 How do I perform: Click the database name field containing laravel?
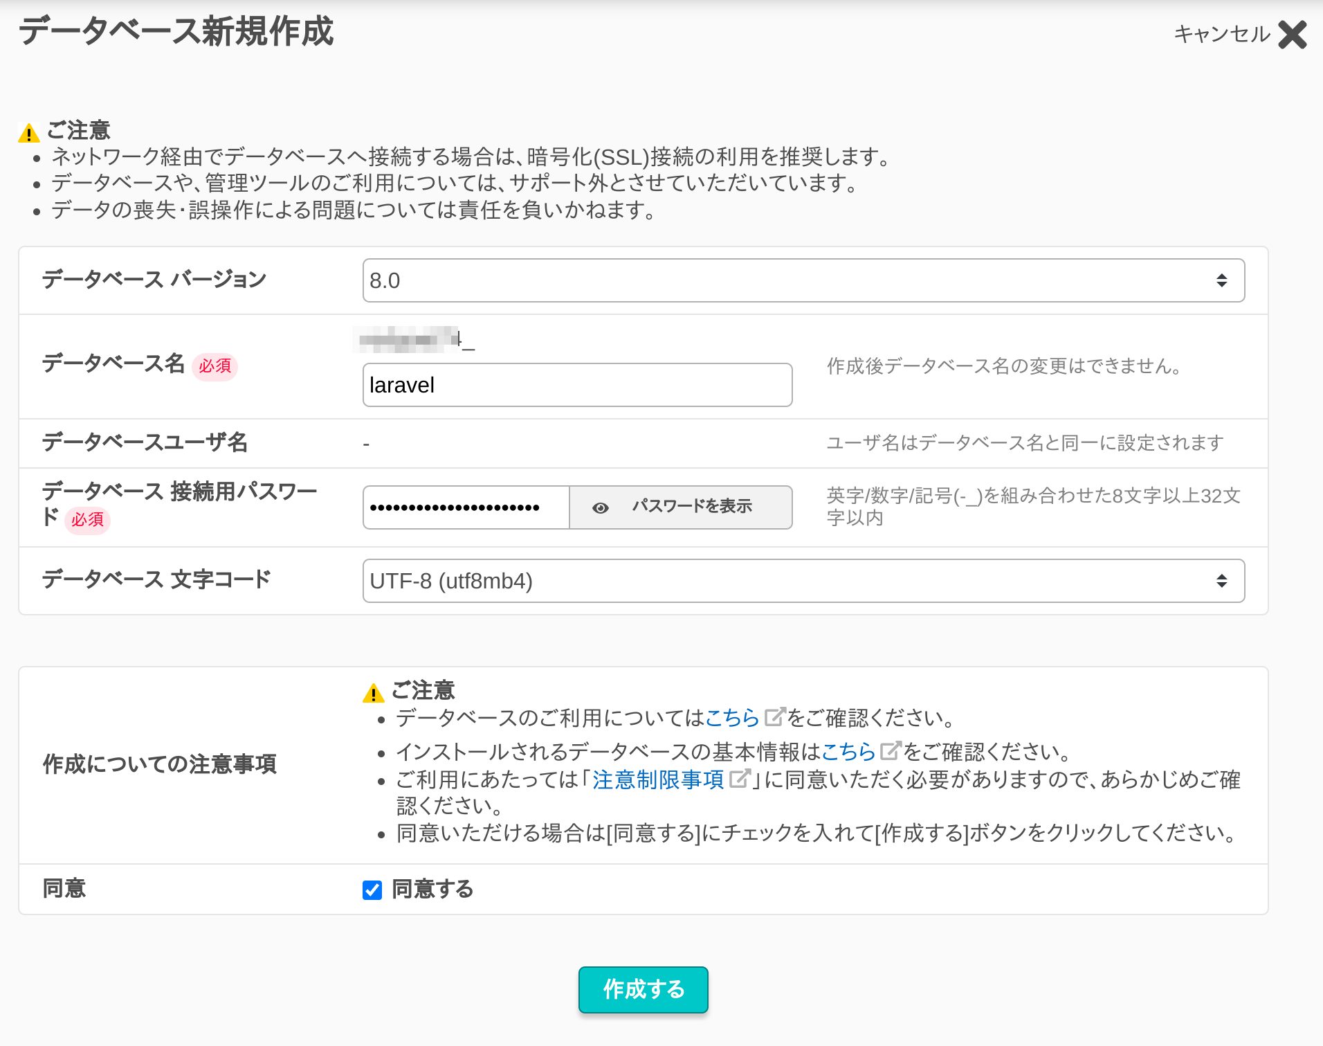577,385
